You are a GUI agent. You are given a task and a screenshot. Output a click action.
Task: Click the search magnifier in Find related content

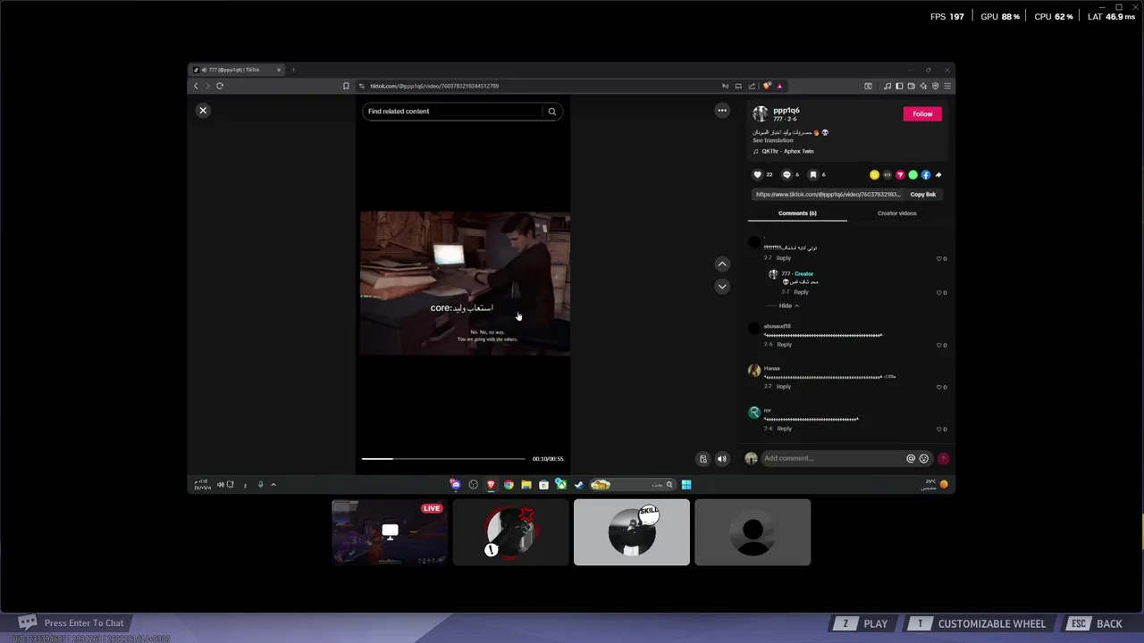552,112
